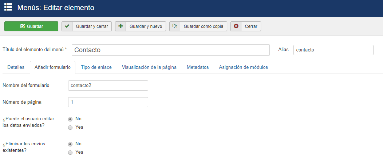Open Visualización de la página tab

point(149,67)
